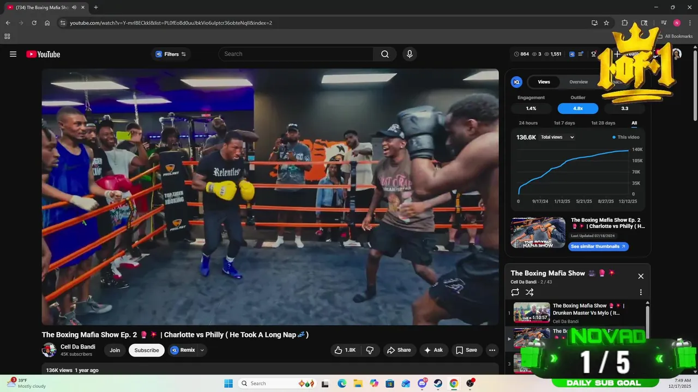The width and height of the screenshot is (698, 392).
Task: Mute the tab via speaker icon
Action: [x=74, y=7]
